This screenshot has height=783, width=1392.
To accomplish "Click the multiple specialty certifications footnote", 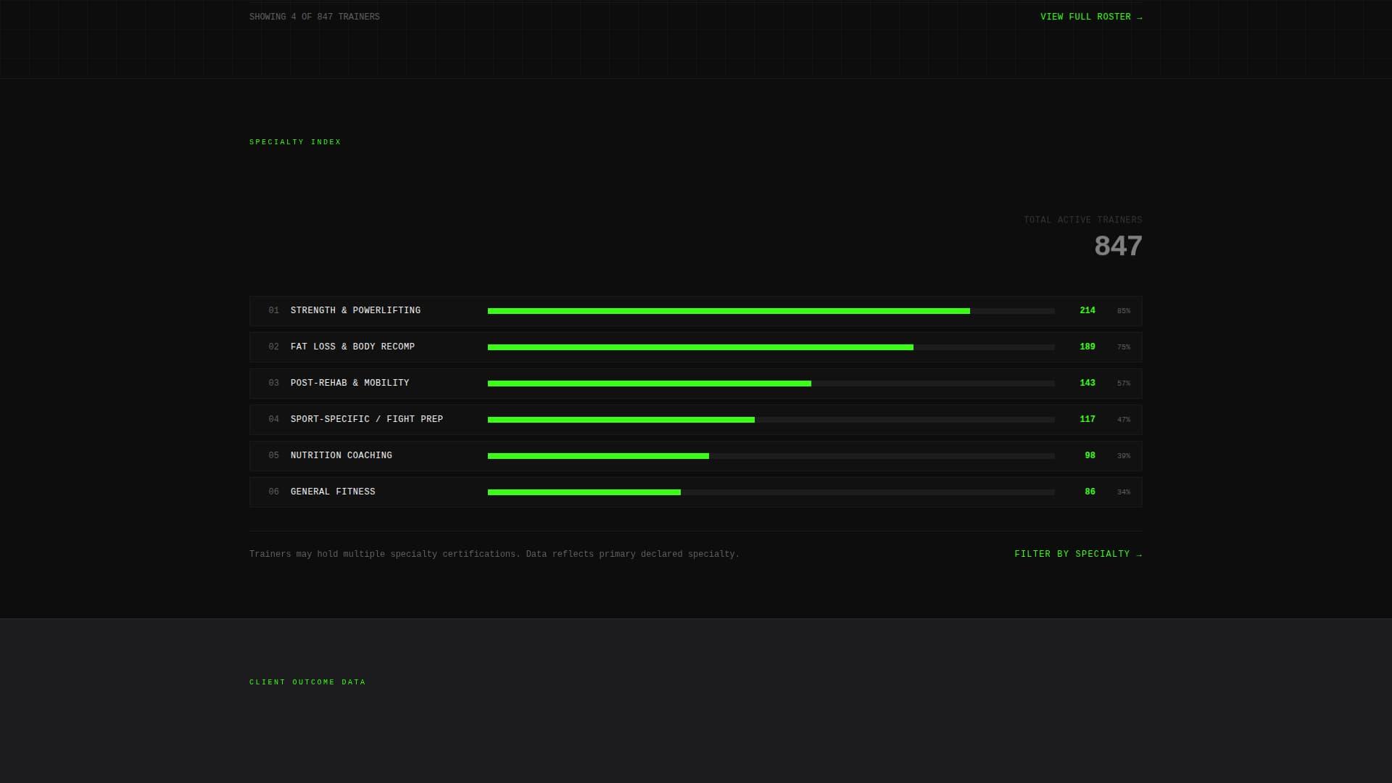I will point(494,554).
